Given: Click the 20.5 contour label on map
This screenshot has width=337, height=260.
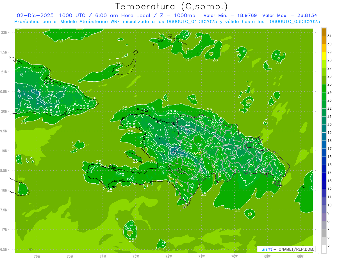Looking at the screenshot, I should (x=176, y=146).
